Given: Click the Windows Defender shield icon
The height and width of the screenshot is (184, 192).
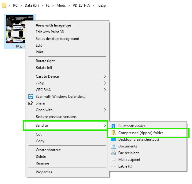Looking at the screenshot, I should point(31,96).
